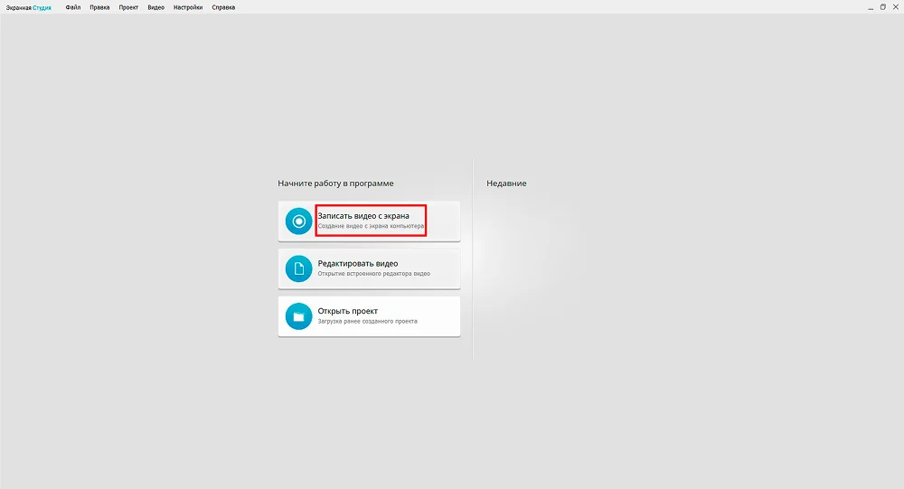This screenshot has height=489, width=904.
Task: Close the Экранная Студия window
Action: point(896,6)
